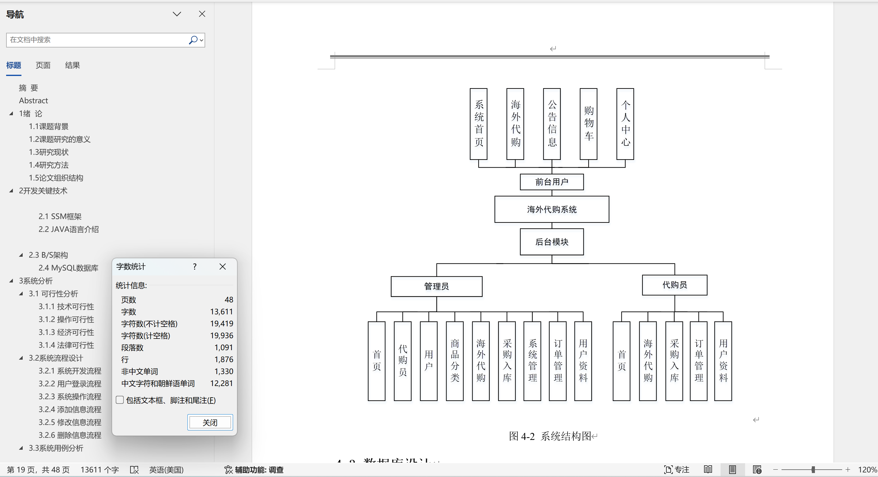878x477 pixels.
Task: Jump to 3.2.5 修改信息流程
Action: click(x=70, y=422)
